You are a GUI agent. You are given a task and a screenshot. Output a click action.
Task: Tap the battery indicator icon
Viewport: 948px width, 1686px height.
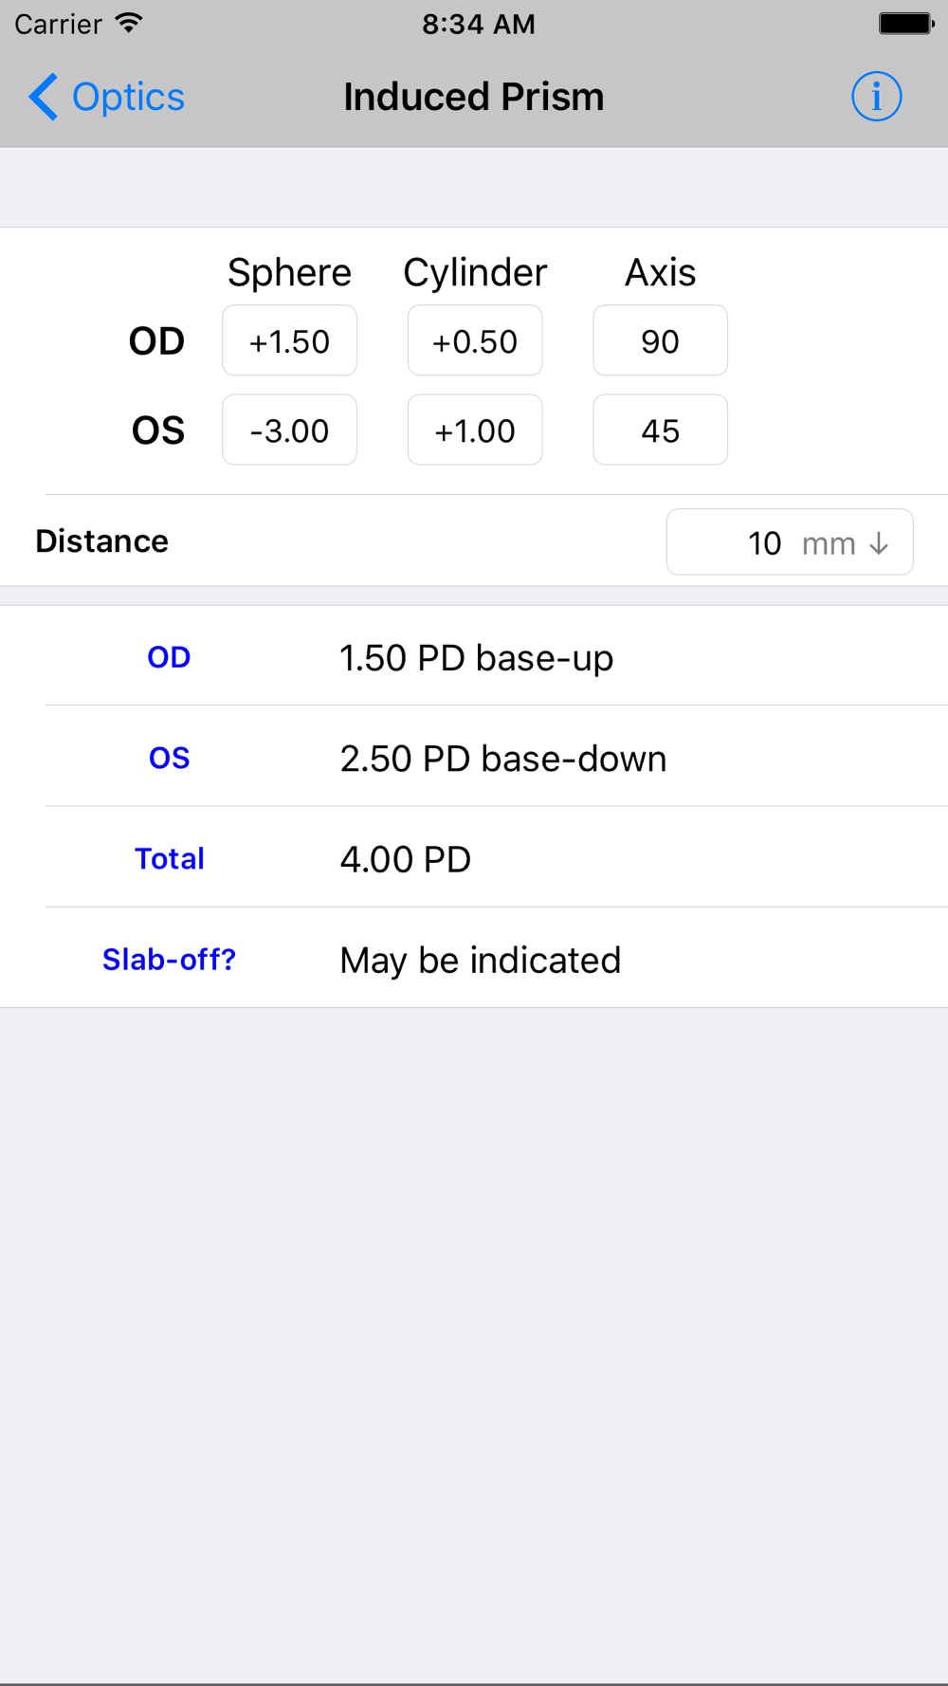point(906,23)
